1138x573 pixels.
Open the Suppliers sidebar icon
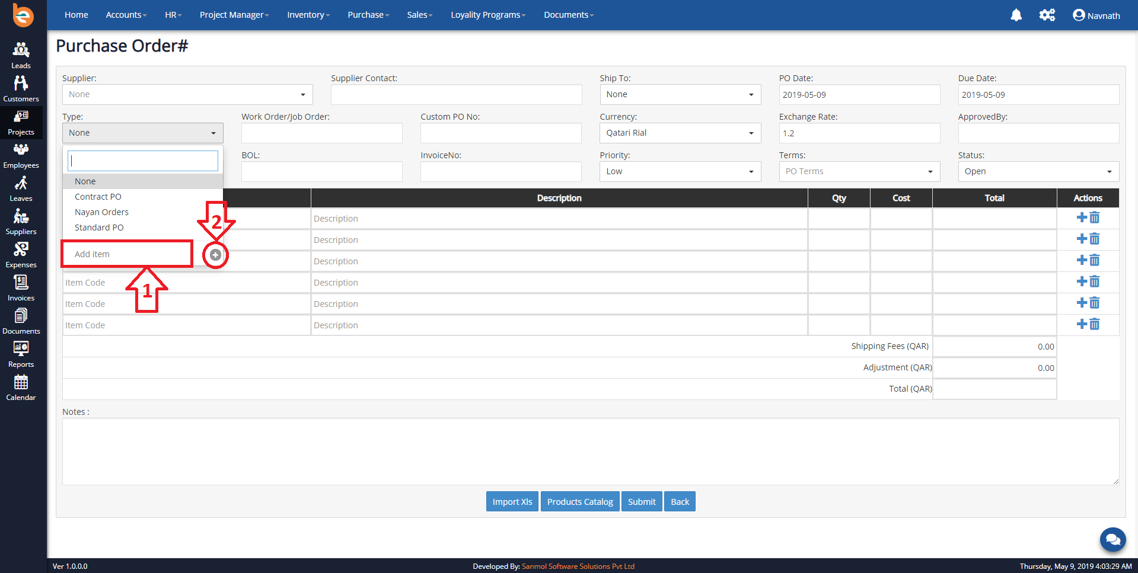pos(21,222)
